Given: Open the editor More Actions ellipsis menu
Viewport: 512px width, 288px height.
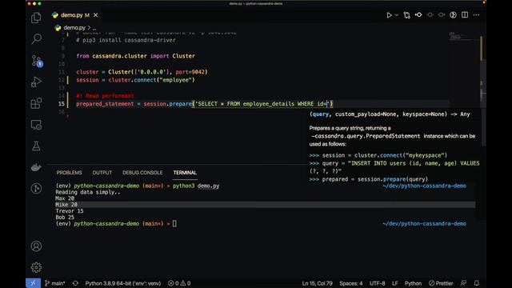Looking at the screenshot, I should [x=477, y=15].
